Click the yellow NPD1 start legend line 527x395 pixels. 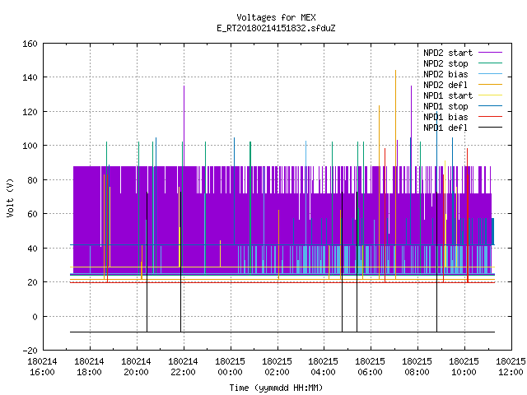[x=490, y=95]
